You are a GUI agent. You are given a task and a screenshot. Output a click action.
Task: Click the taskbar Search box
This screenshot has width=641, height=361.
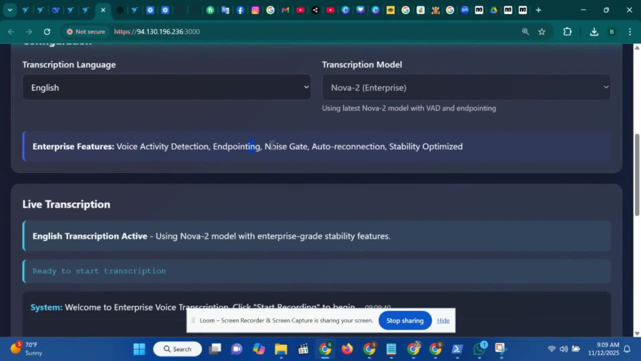(178, 349)
